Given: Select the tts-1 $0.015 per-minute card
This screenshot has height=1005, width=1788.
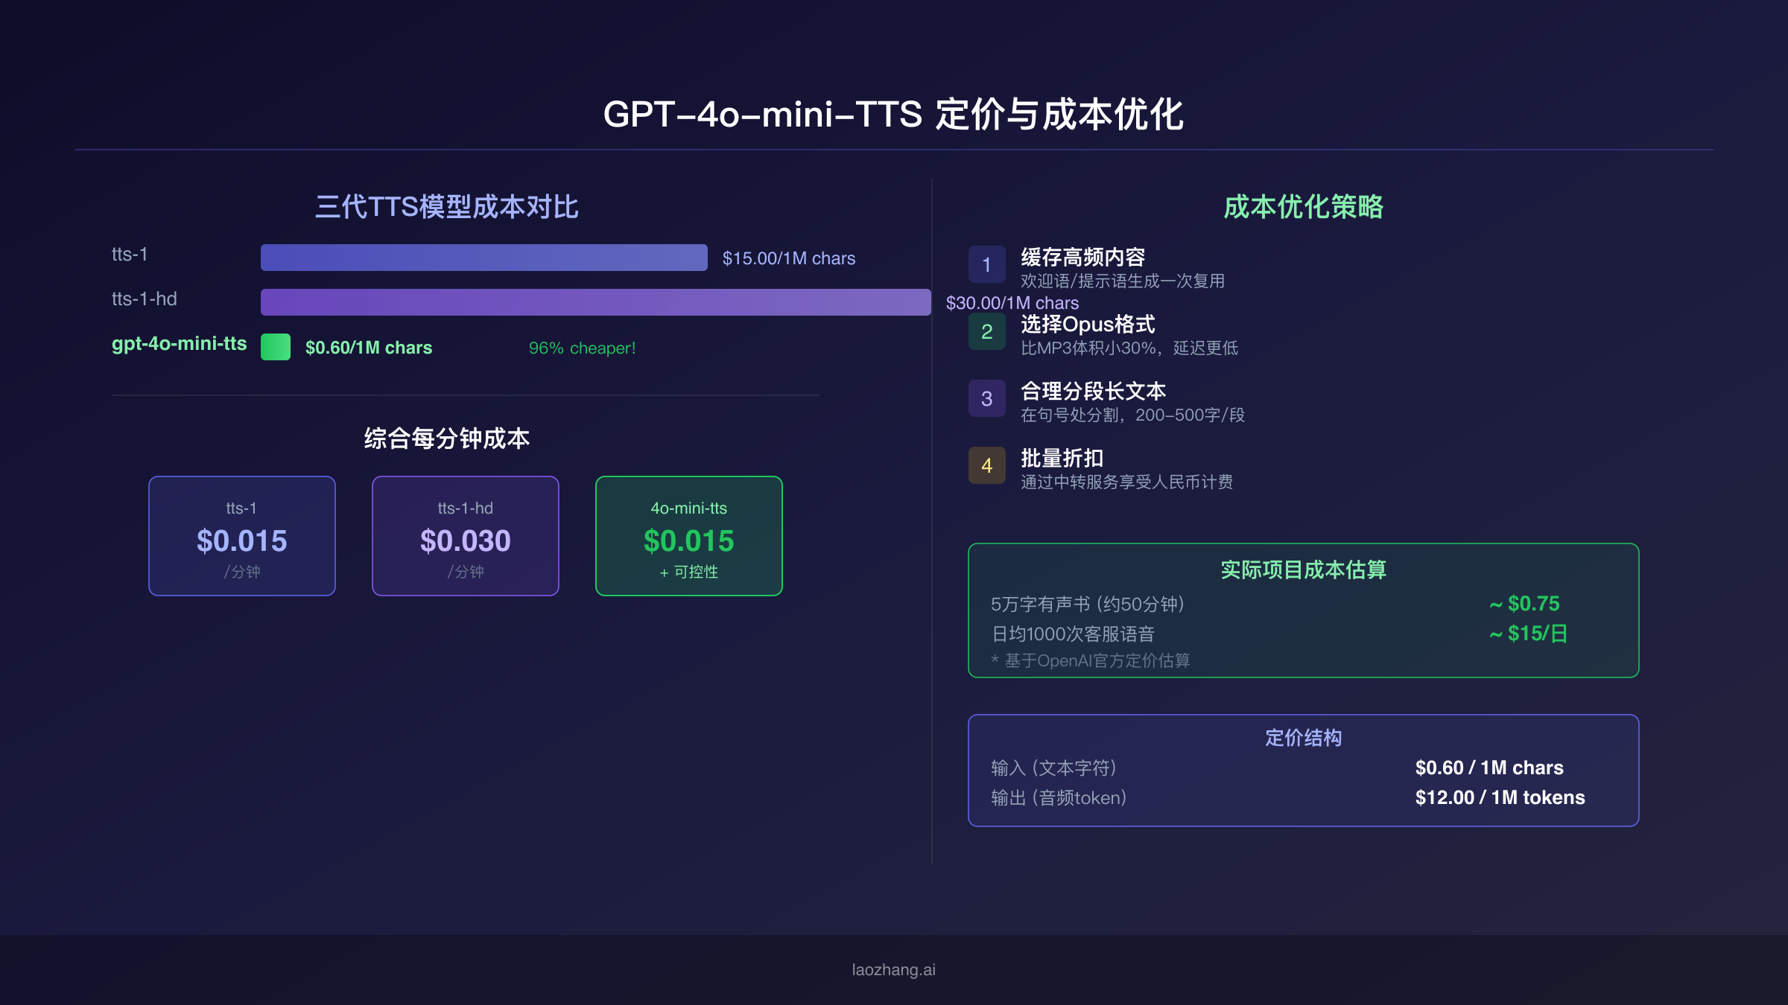Looking at the screenshot, I should click(x=242, y=536).
